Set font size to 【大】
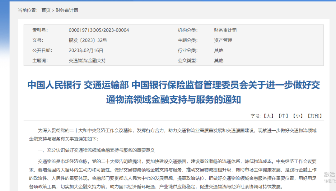 tap(268, 116)
